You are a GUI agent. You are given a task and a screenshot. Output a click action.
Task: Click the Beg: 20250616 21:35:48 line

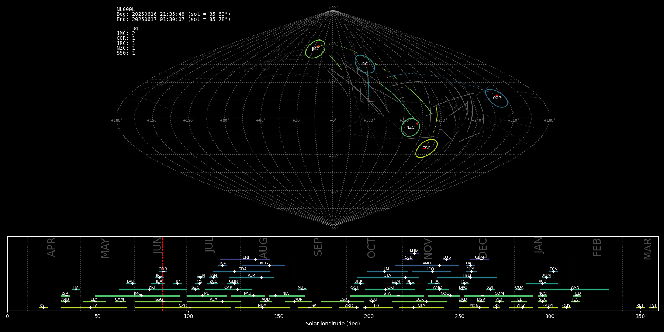(x=173, y=14)
